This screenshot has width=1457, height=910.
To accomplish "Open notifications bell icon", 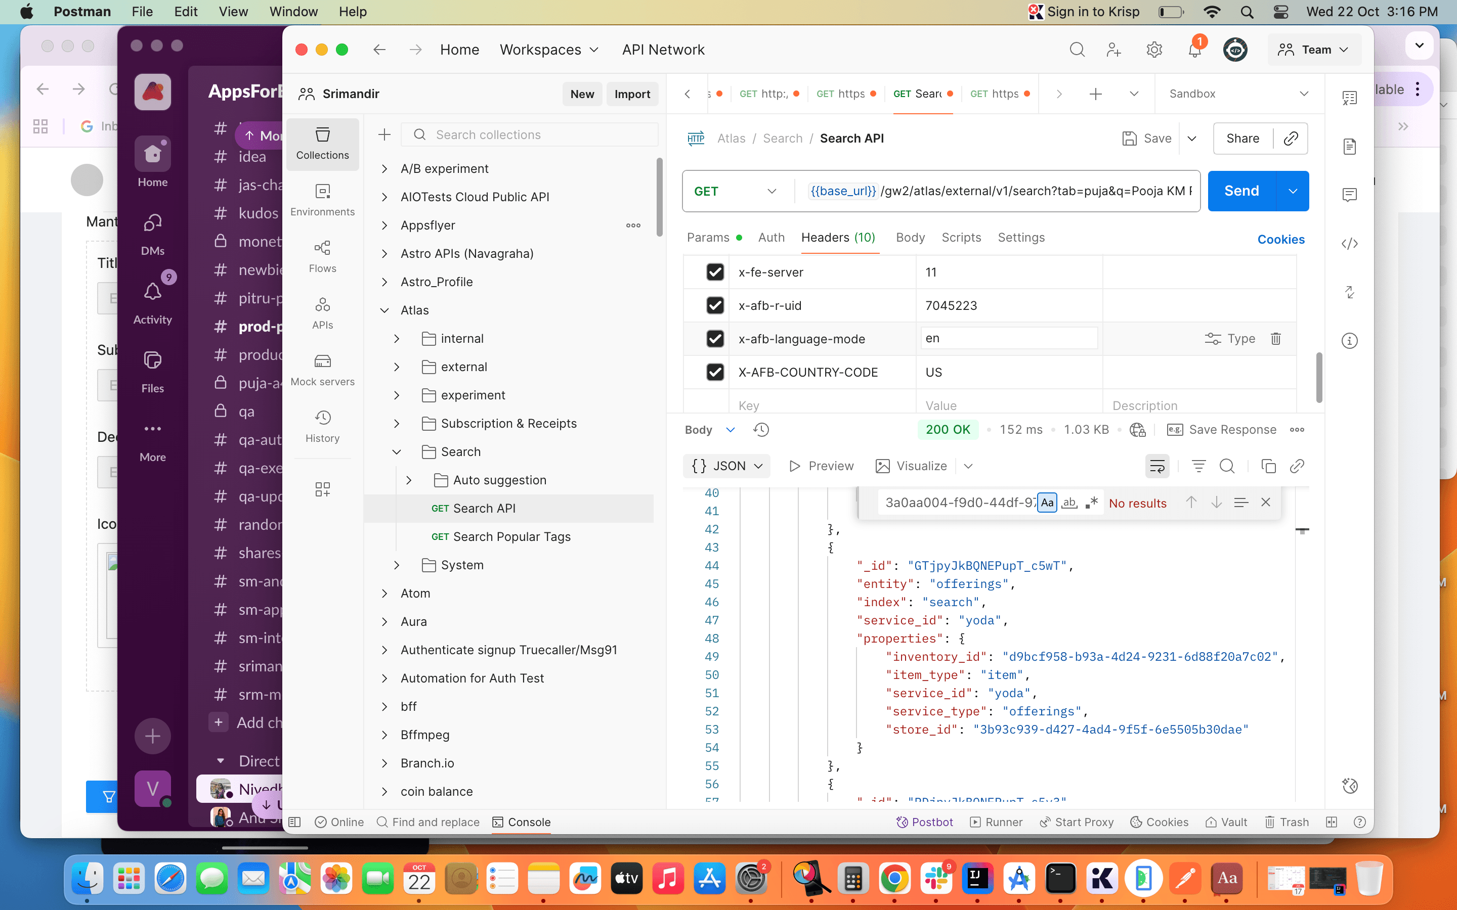I will [x=1194, y=50].
